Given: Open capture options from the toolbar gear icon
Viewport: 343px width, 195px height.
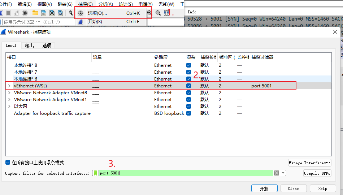Looking at the screenshot, I should (x=25, y=13).
